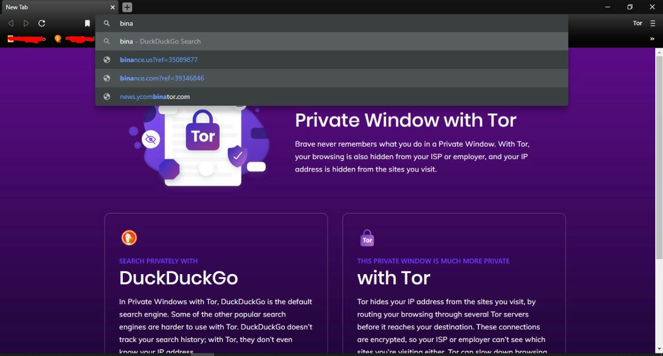Click the vertical page scrollbar thumb
Viewport: 663px width, 356px height.
tap(659, 158)
